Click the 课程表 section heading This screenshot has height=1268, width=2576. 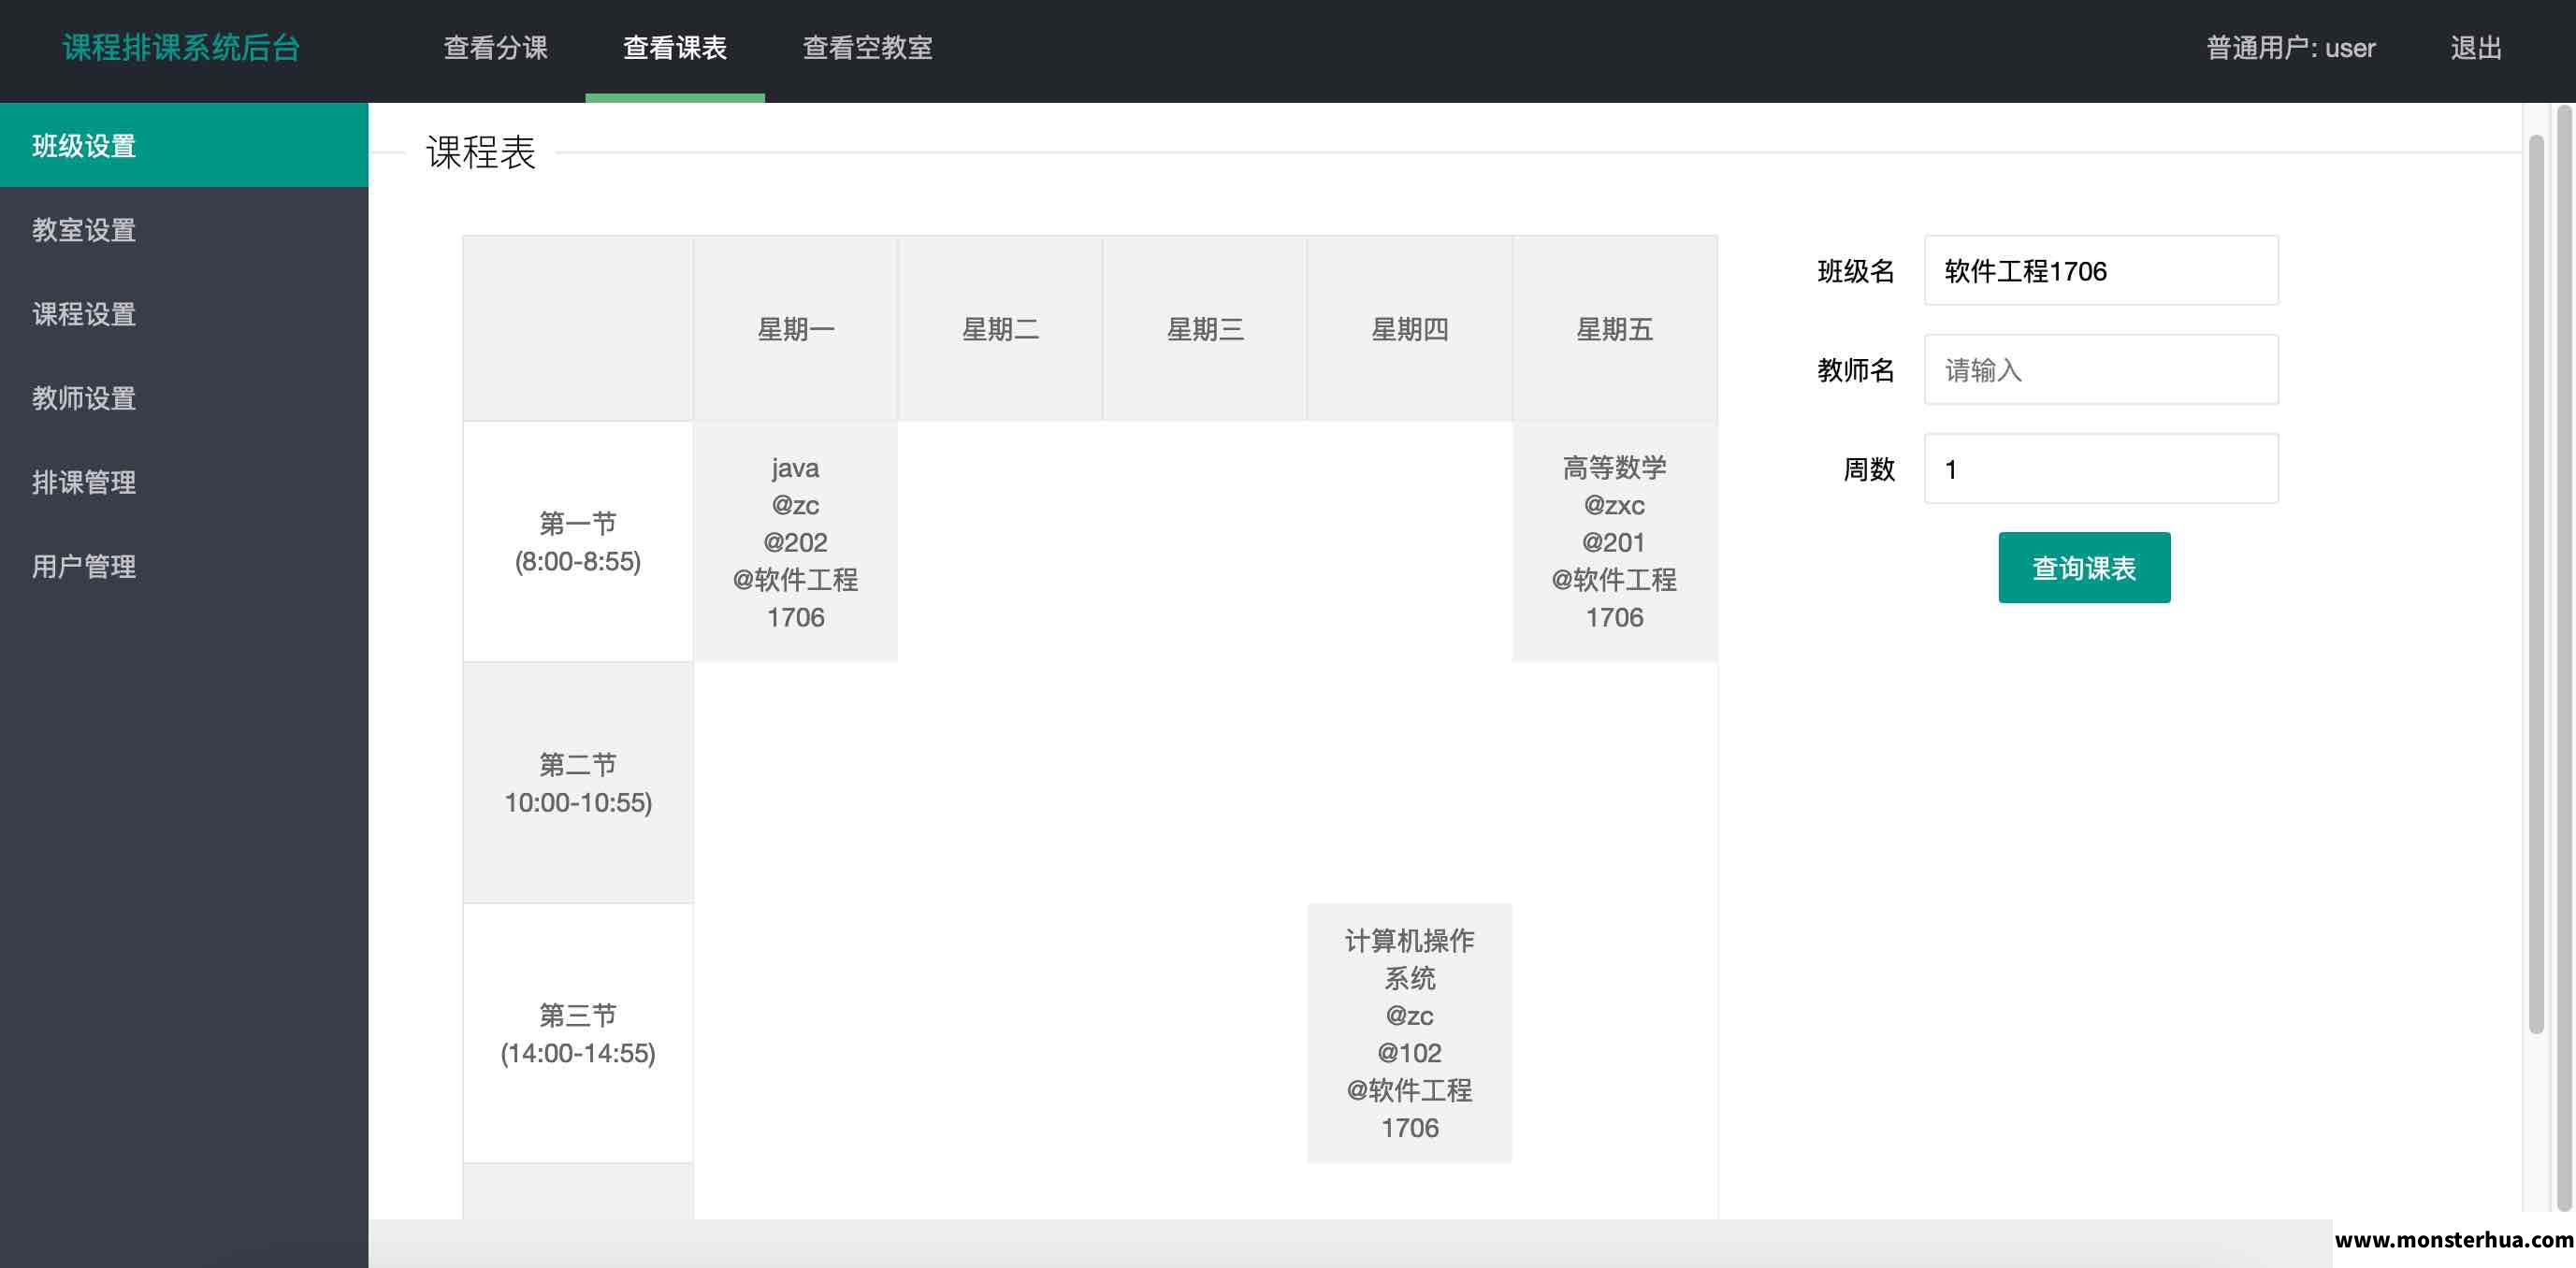point(481,152)
